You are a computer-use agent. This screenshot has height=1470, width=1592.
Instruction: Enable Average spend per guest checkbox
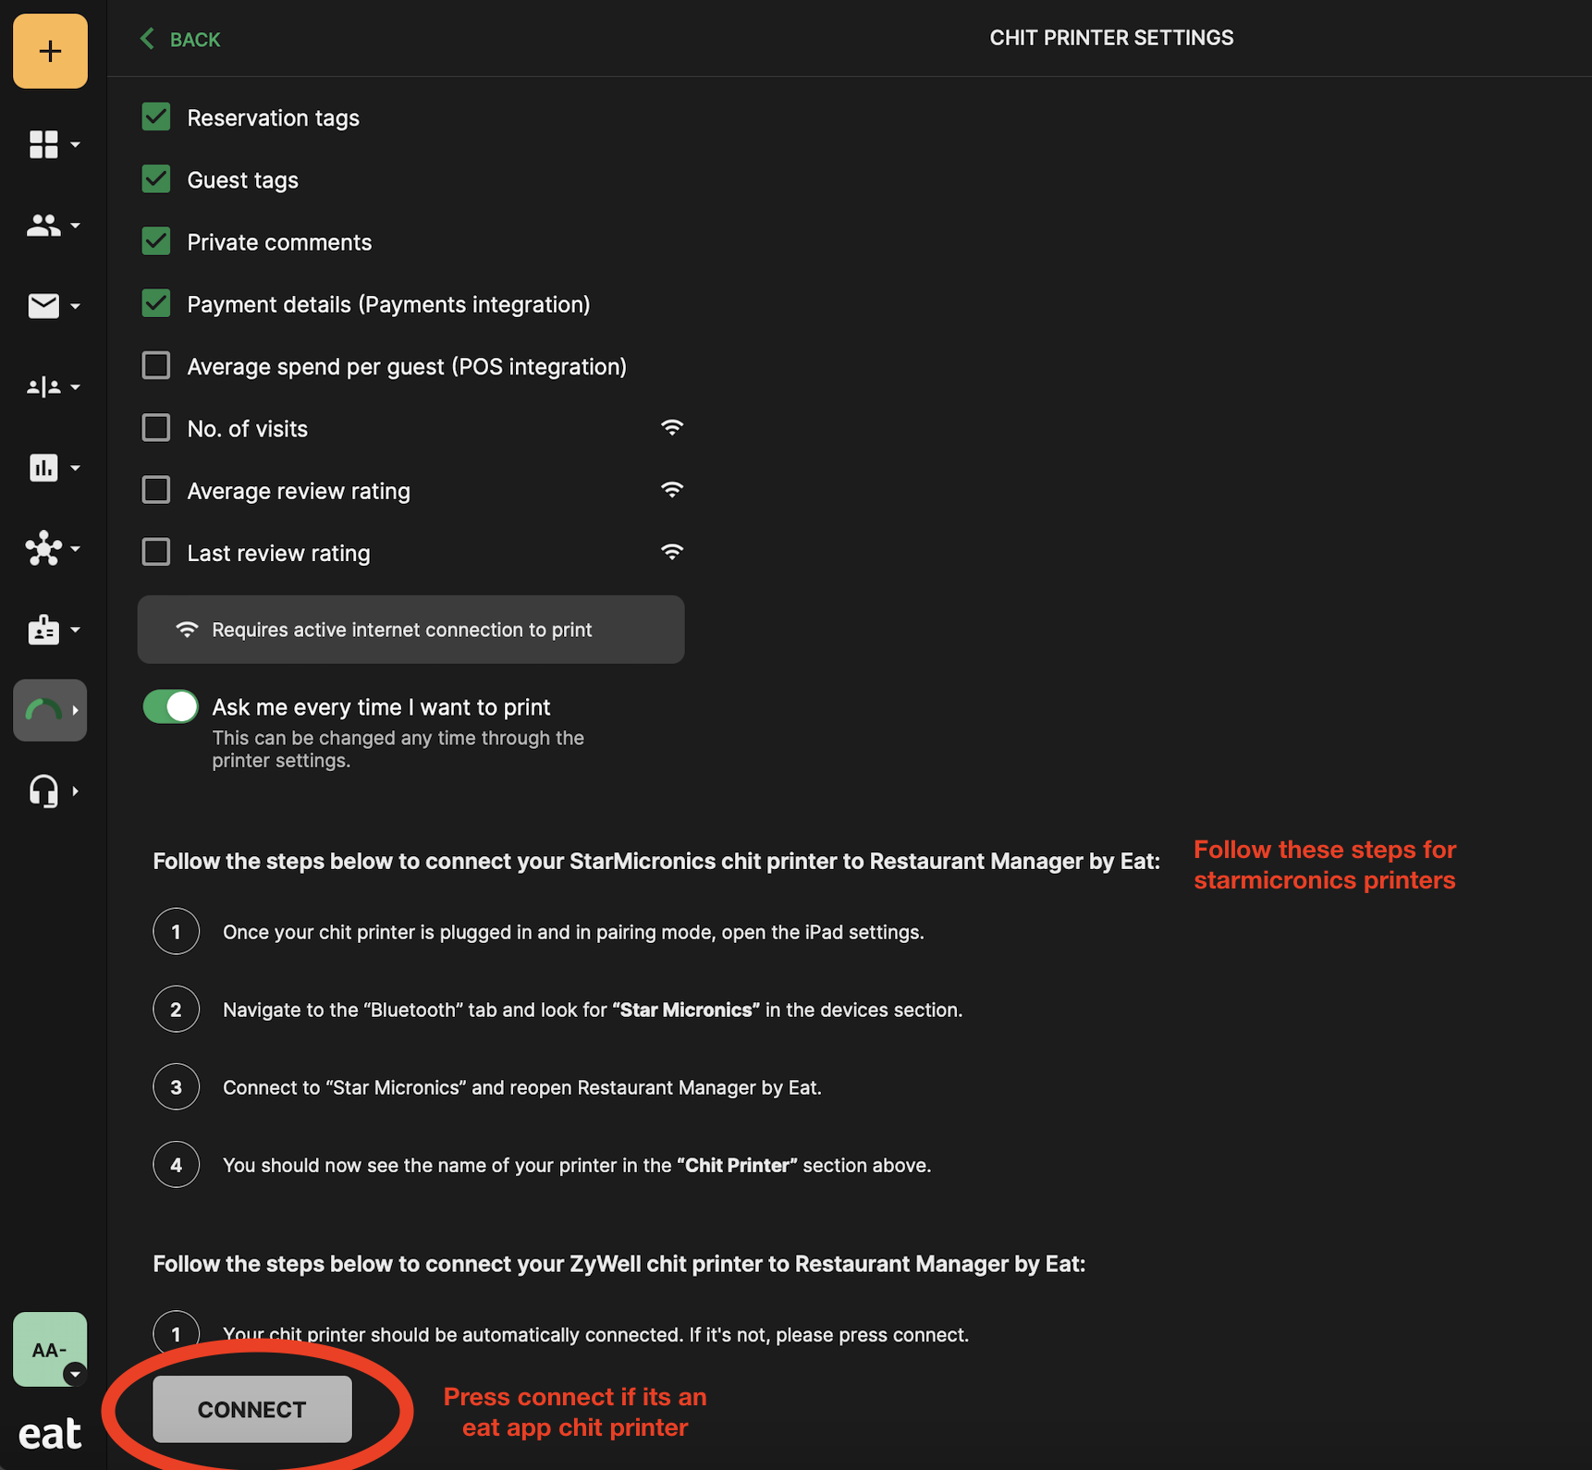point(156,366)
